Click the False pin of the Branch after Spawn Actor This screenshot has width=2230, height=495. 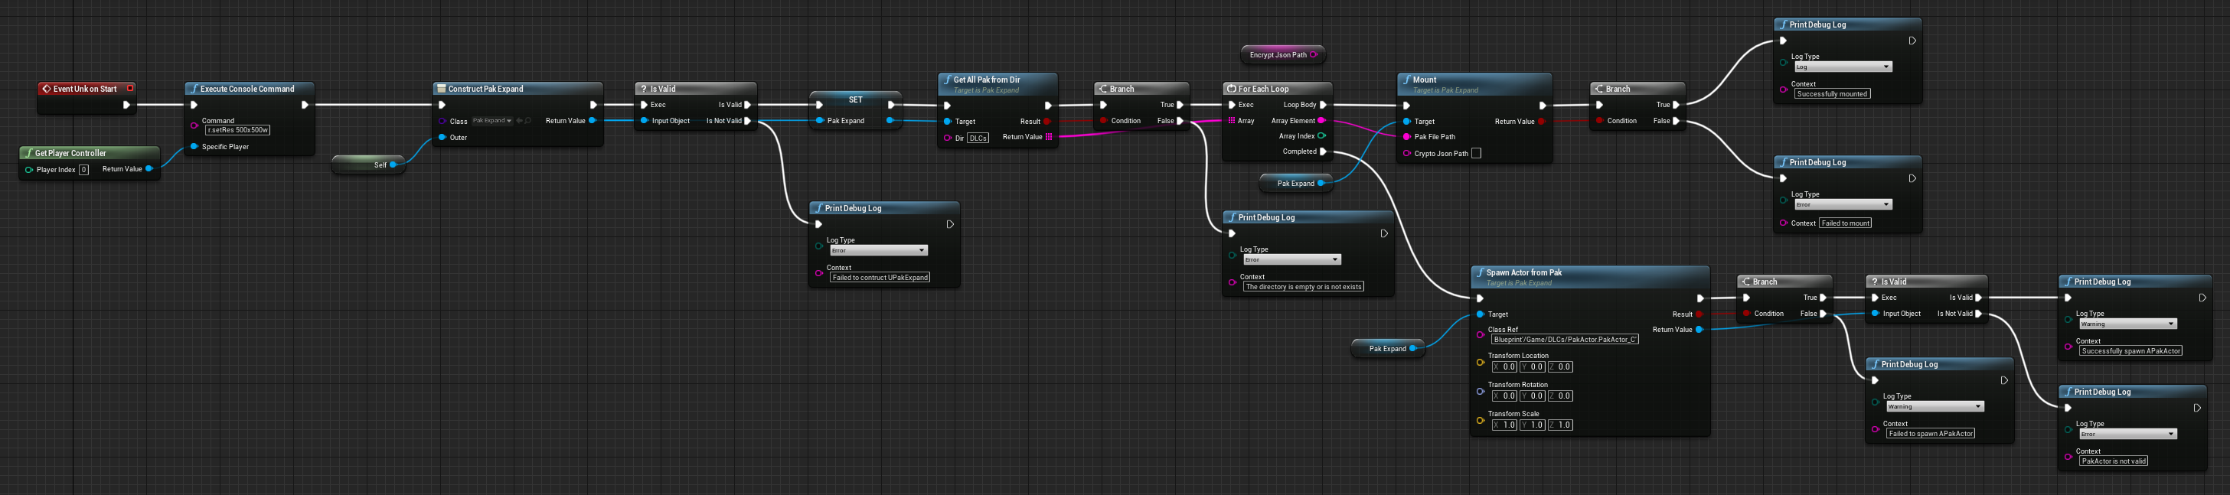coord(1824,313)
